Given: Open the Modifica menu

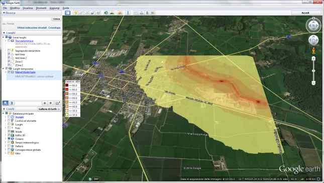Looking at the screenshot, I should 15,8.
